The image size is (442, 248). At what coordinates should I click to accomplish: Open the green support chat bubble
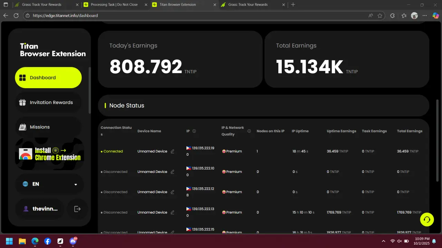pos(427,219)
